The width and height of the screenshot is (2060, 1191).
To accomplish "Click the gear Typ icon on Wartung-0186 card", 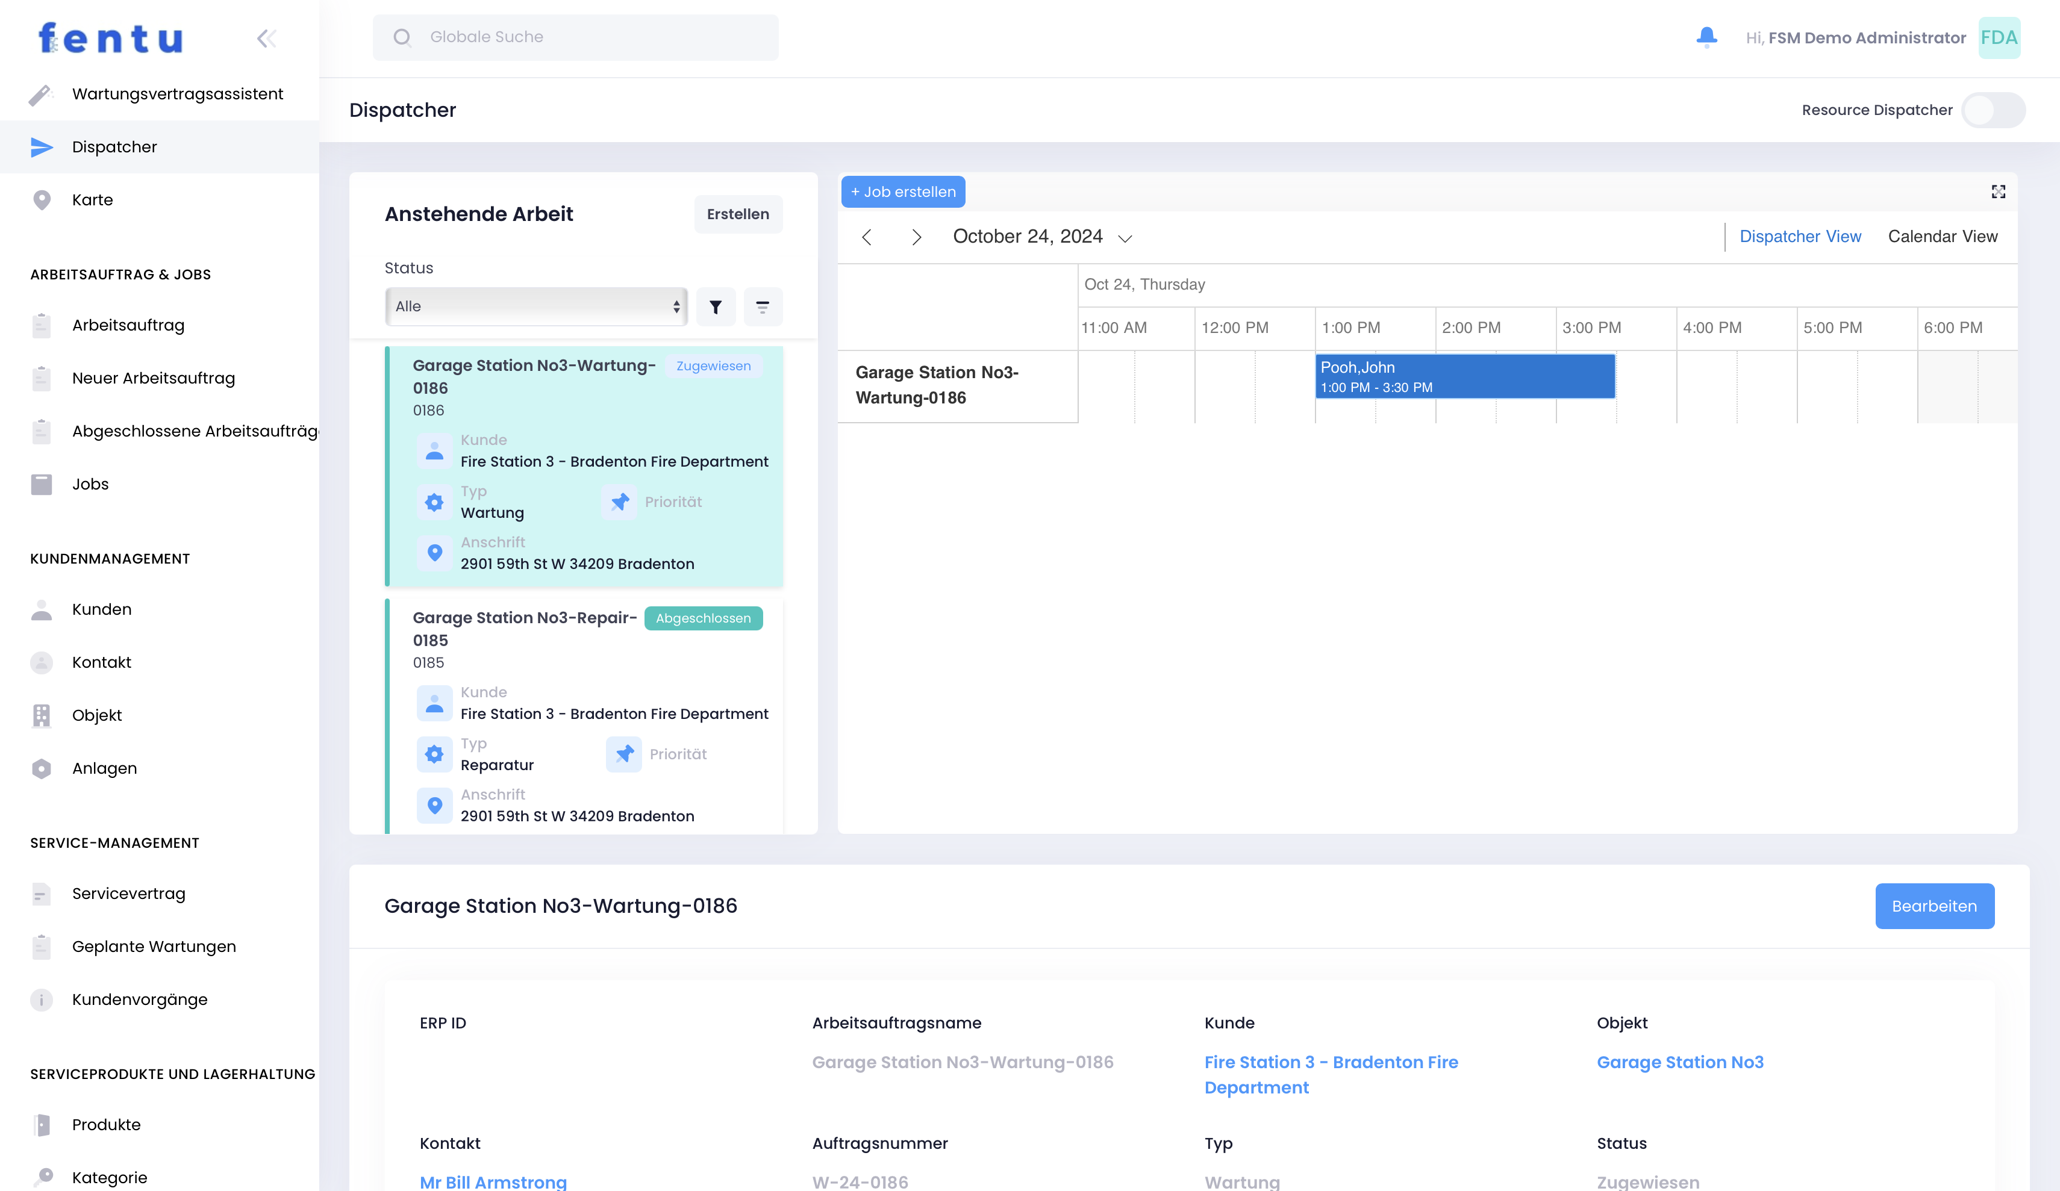I will pyautogui.click(x=435, y=502).
